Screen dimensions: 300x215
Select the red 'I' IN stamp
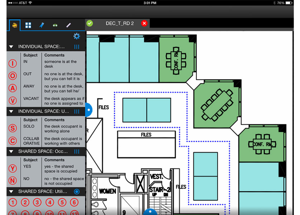13,64
